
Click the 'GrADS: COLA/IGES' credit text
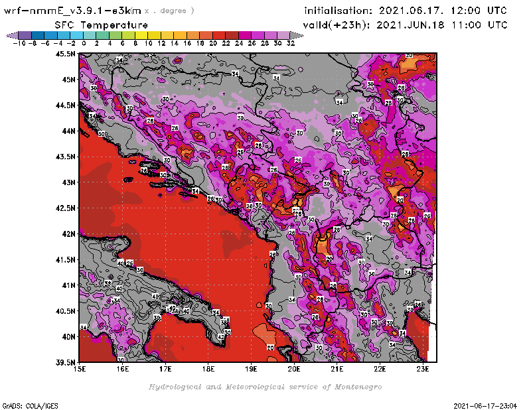pyautogui.click(x=30, y=406)
